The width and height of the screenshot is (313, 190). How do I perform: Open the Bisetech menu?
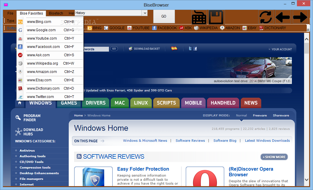(56, 13)
